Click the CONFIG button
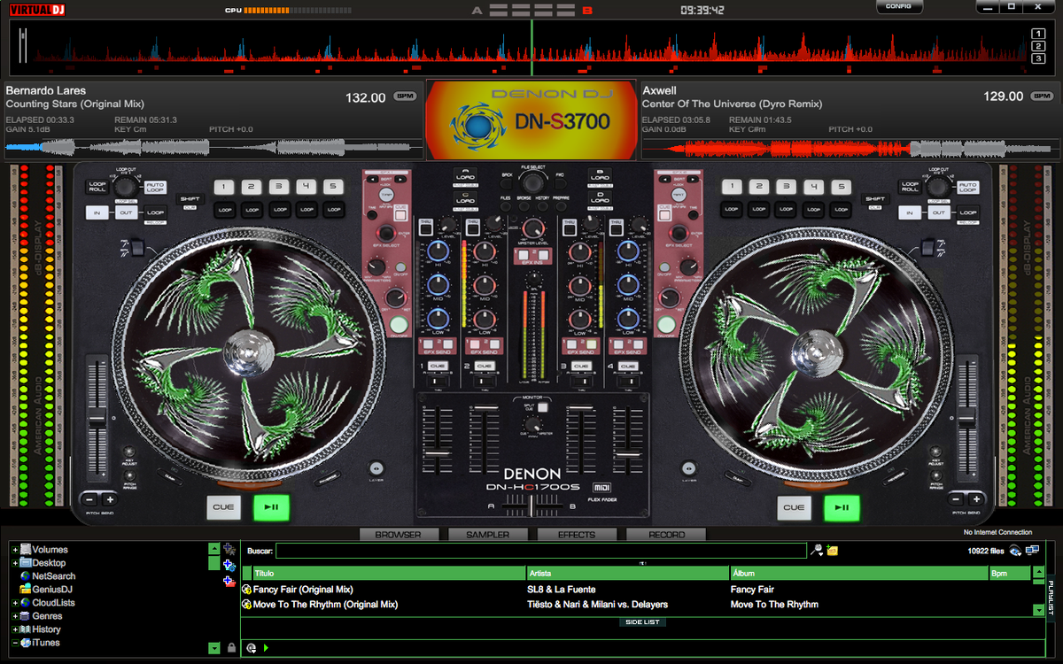The image size is (1063, 664). tap(899, 7)
